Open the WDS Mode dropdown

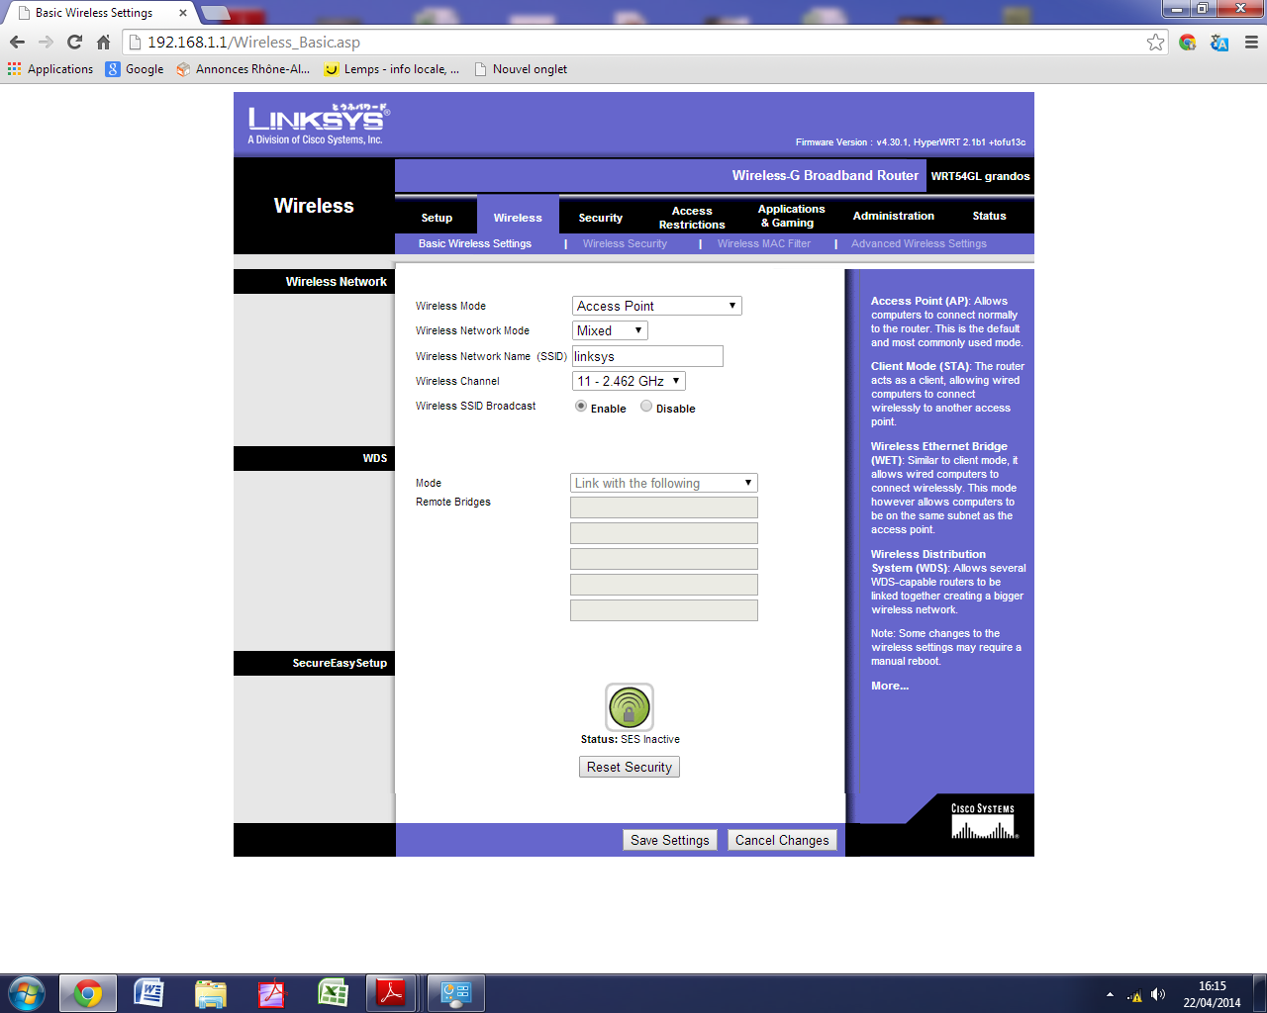coord(664,483)
